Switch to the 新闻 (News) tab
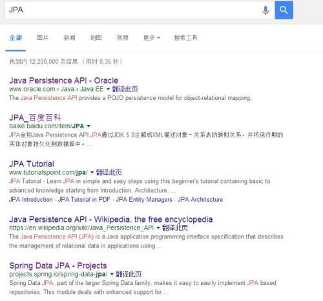Viewport: 323px width, 301px height. click(69, 38)
